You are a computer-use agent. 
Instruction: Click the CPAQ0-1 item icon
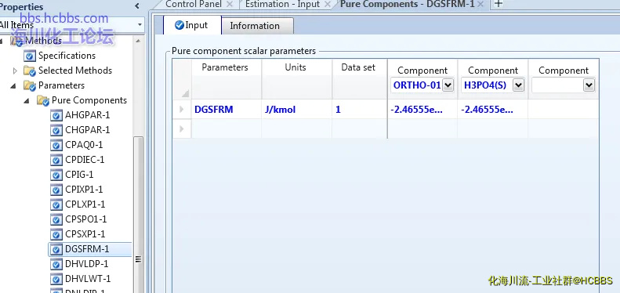56,145
